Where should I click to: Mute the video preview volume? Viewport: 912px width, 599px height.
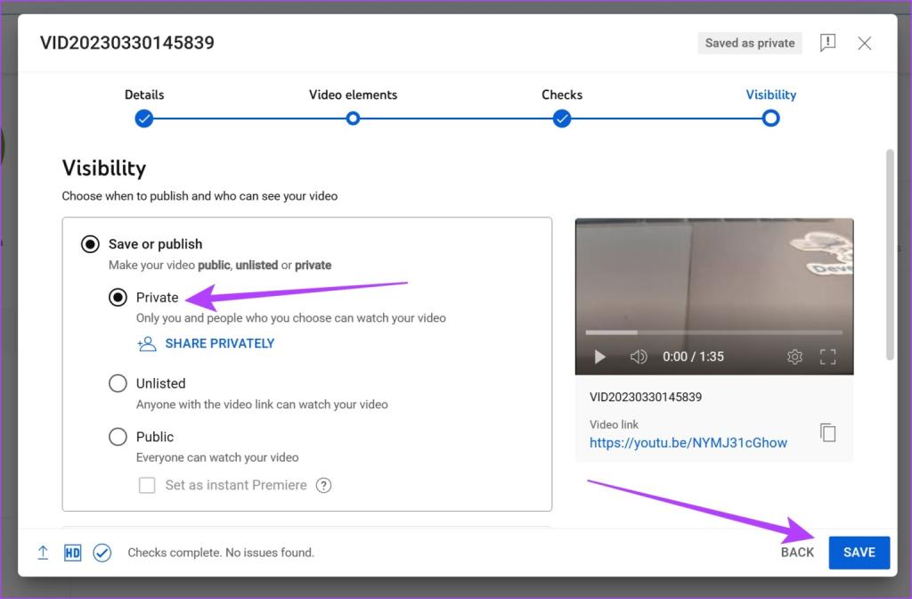(638, 357)
